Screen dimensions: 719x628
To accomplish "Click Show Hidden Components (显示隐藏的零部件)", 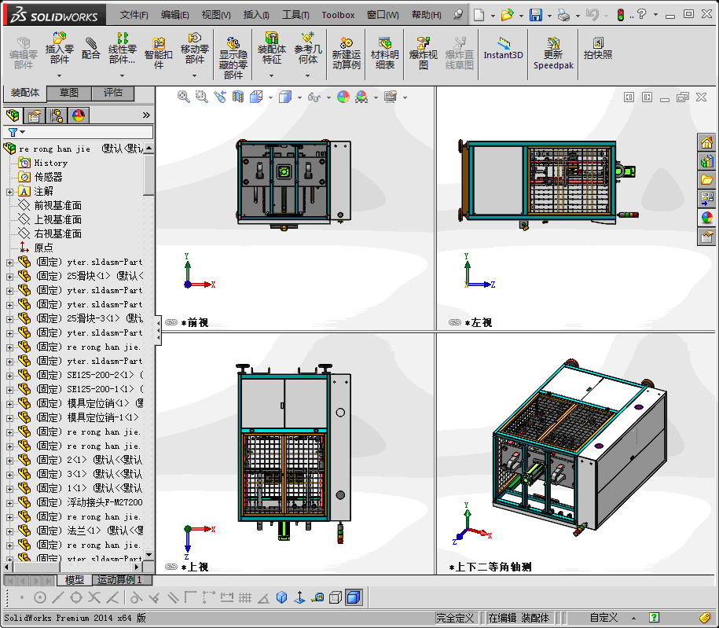I will [233, 58].
